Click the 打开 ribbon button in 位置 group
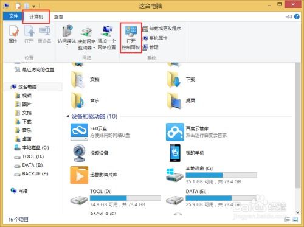Screen dimensions: 304x227 click(x=29, y=34)
